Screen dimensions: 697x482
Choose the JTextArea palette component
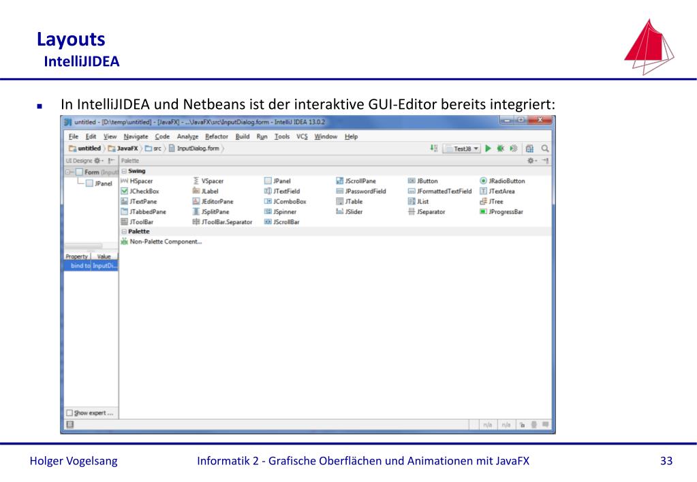(x=497, y=191)
